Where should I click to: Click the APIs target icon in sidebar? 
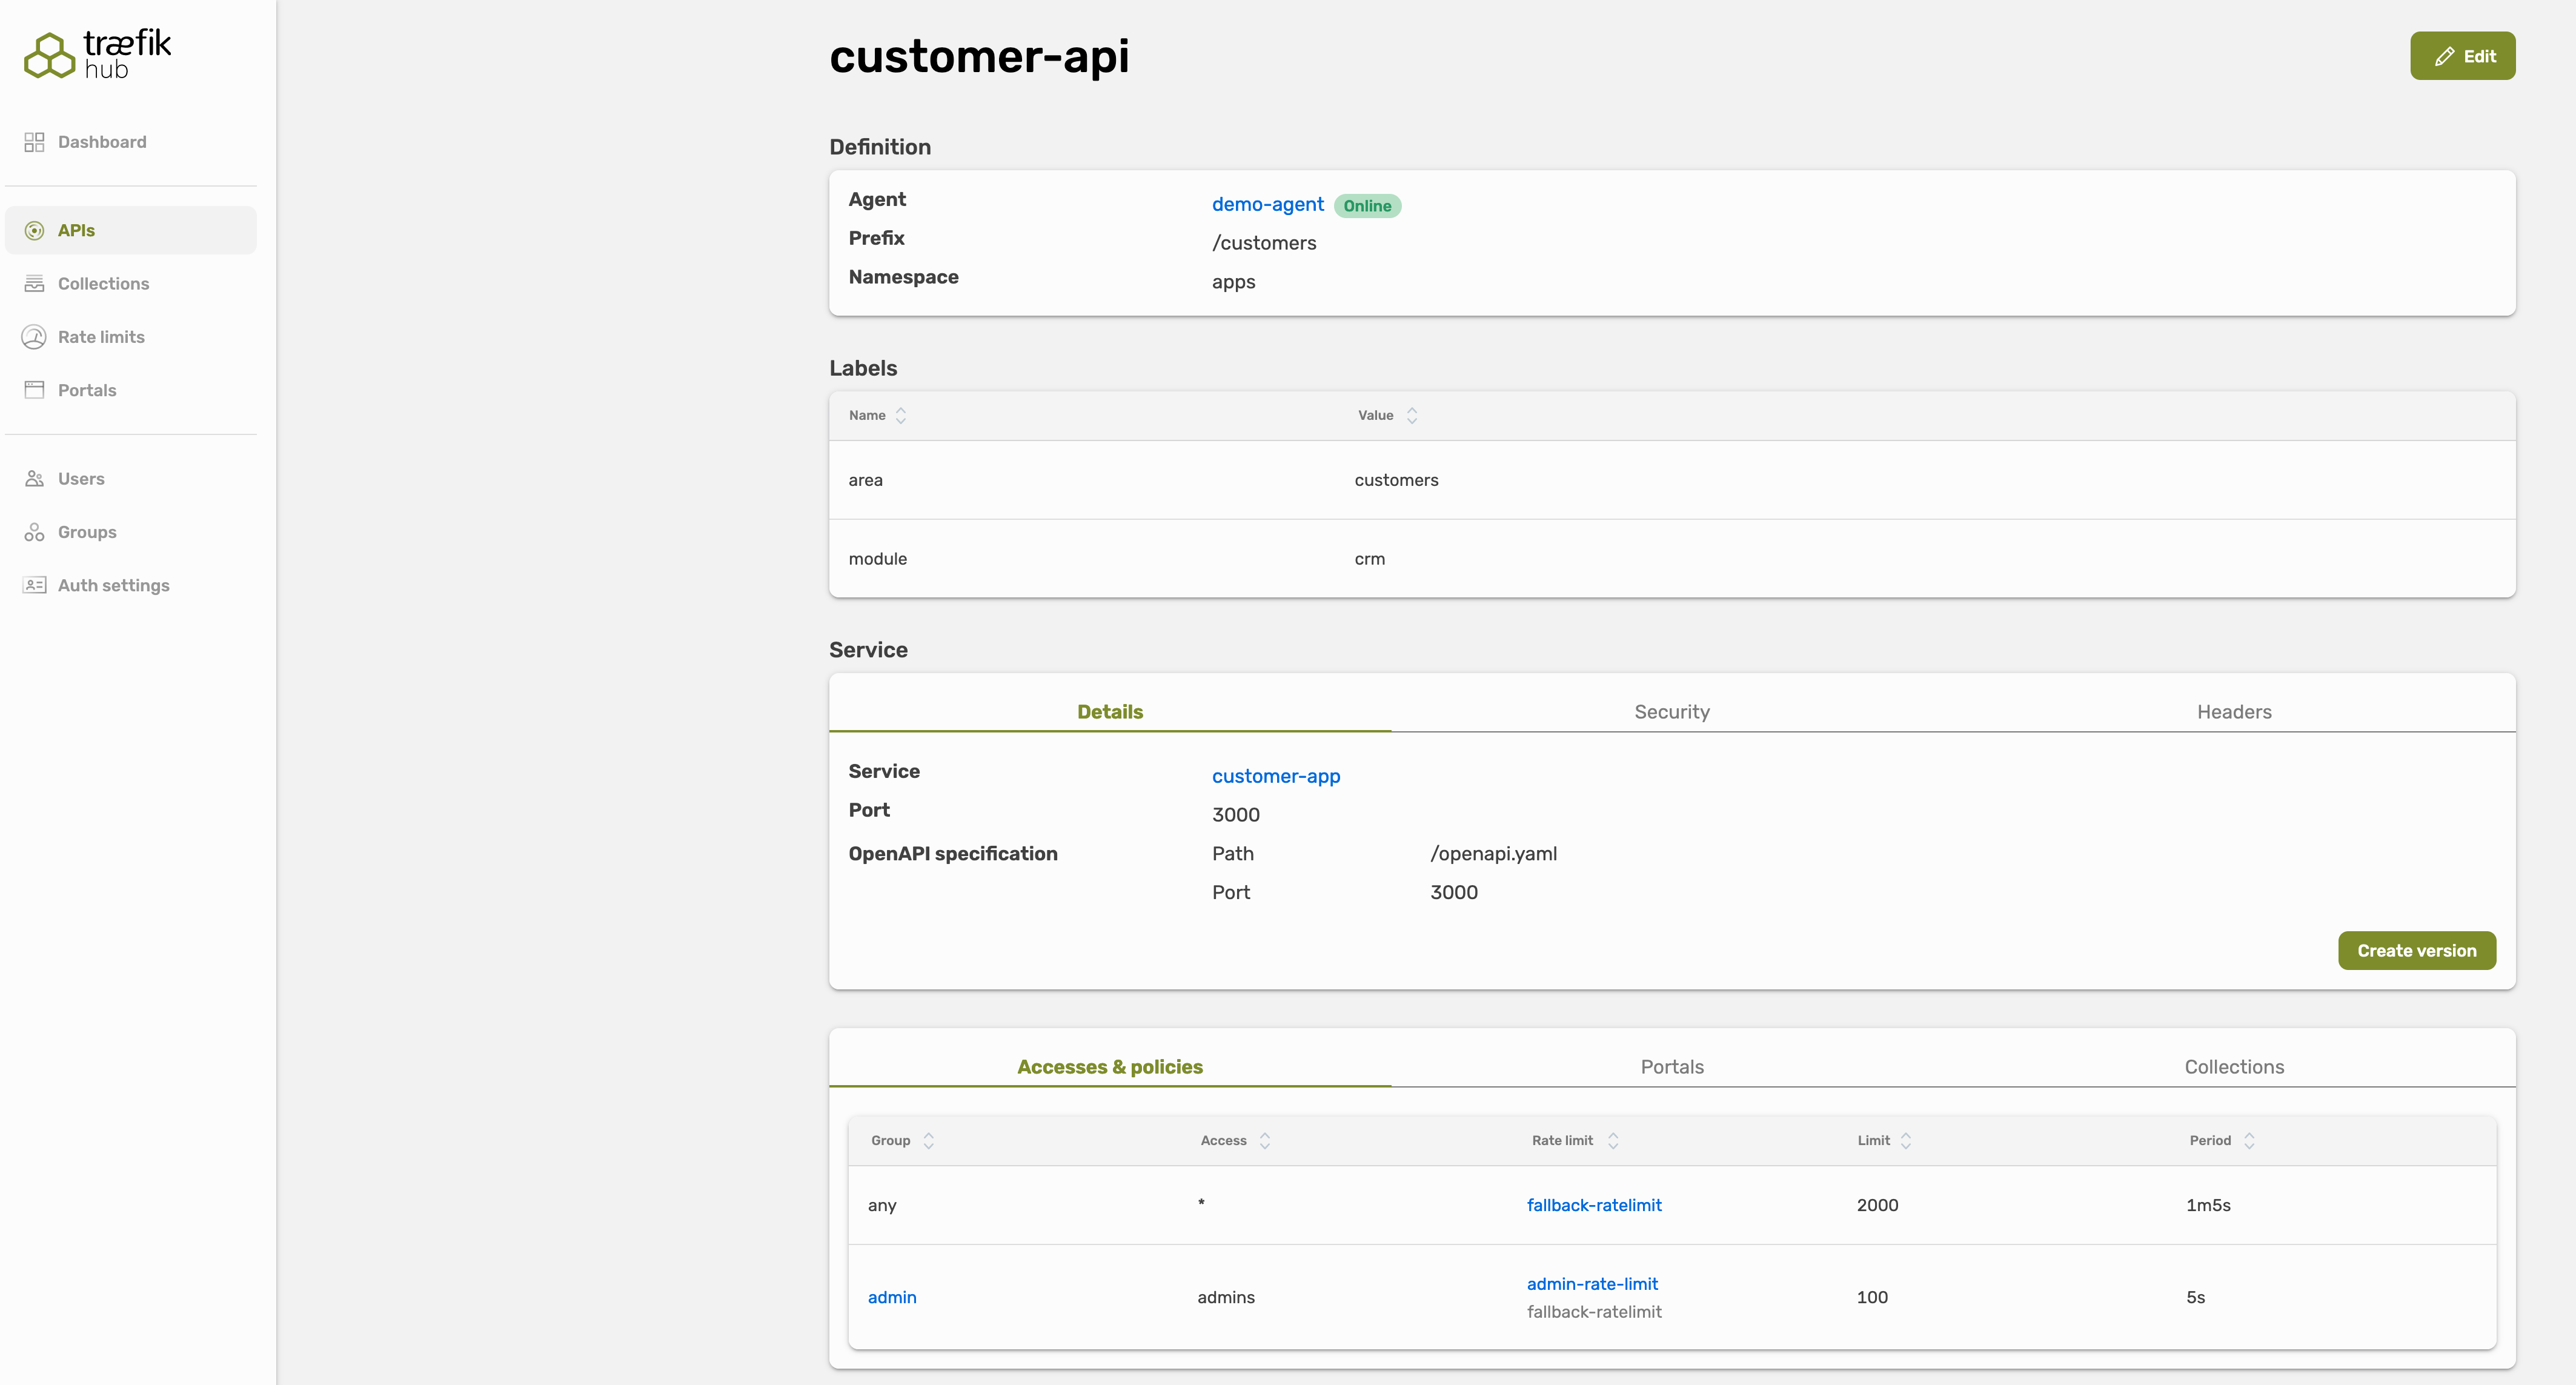pos(34,231)
